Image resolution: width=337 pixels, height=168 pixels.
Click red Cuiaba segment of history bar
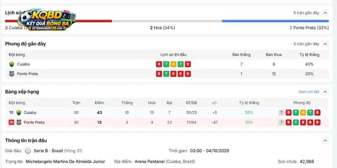click(59, 21)
